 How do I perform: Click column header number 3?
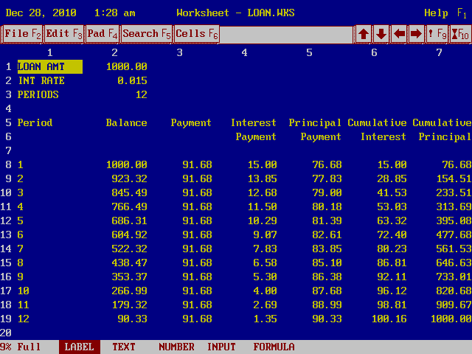(180, 52)
